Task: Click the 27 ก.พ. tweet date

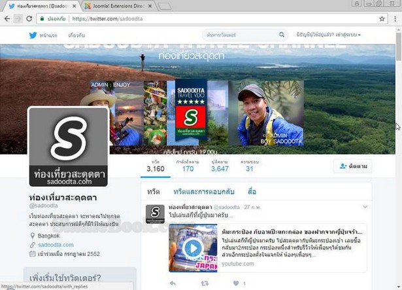Action: click(252, 207)
